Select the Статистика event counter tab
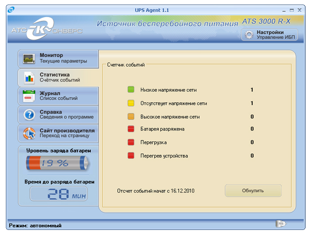 58,78
